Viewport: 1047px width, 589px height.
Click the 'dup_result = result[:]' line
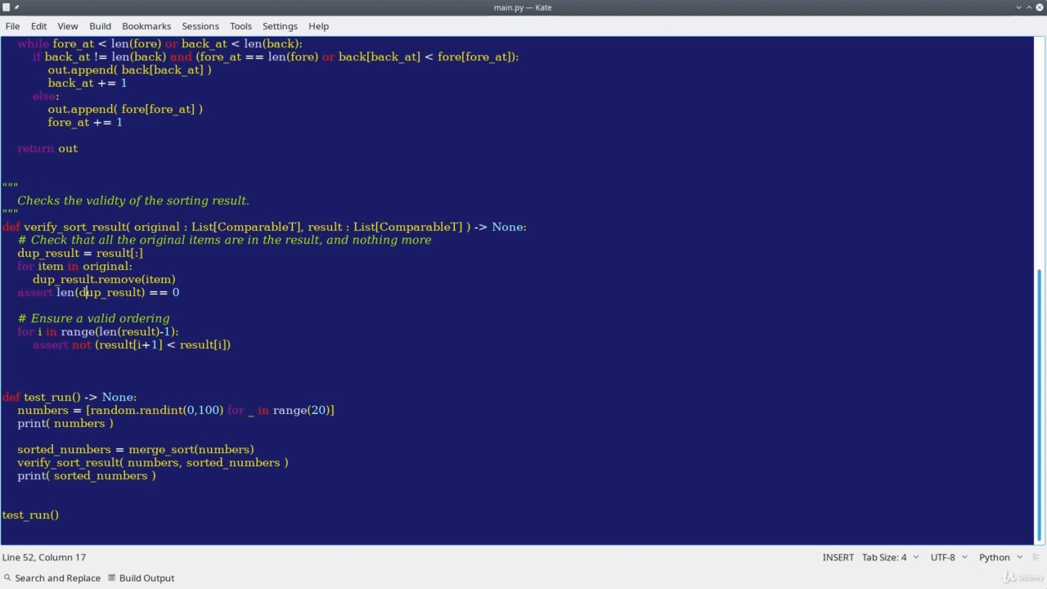pyautogui.click(x=80, y=253)
